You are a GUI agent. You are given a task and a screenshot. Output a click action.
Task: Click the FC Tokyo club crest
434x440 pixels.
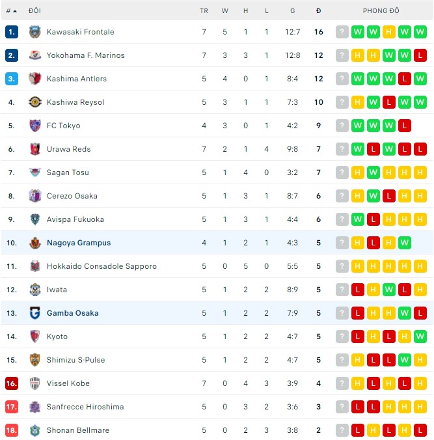click(34, 126)
